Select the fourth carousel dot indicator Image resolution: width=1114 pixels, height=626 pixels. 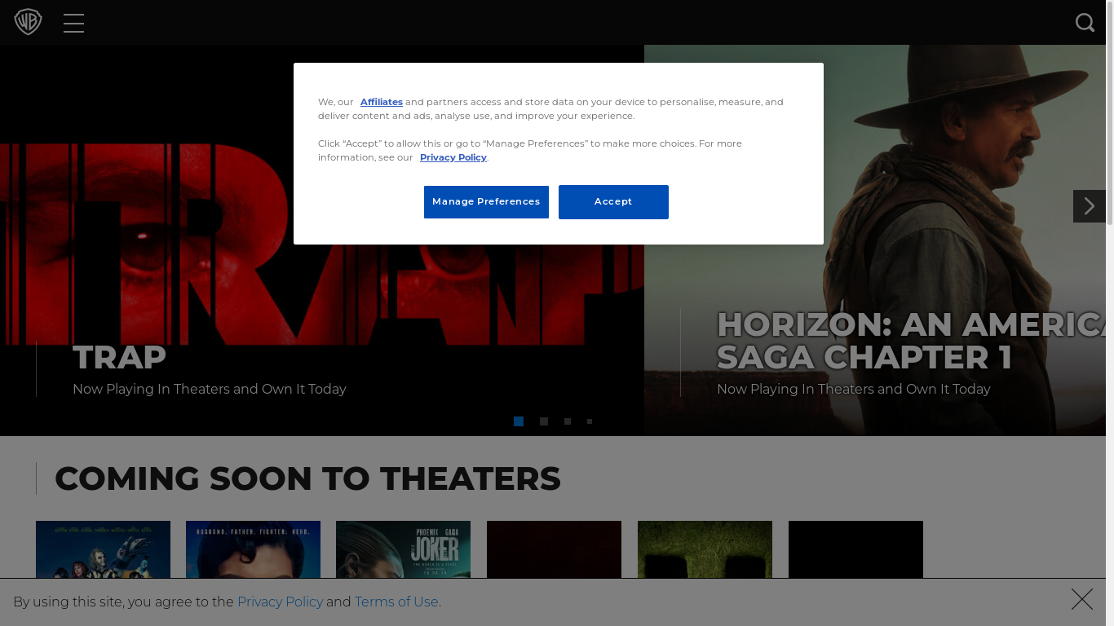(x=590, y=421)
